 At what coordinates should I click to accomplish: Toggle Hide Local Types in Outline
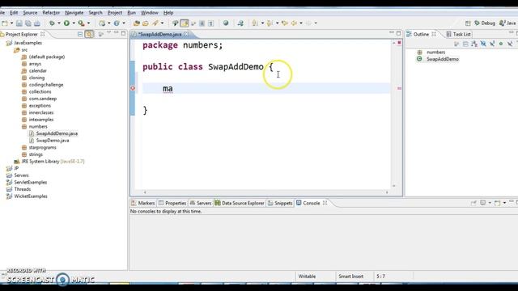tap(510, 44)
